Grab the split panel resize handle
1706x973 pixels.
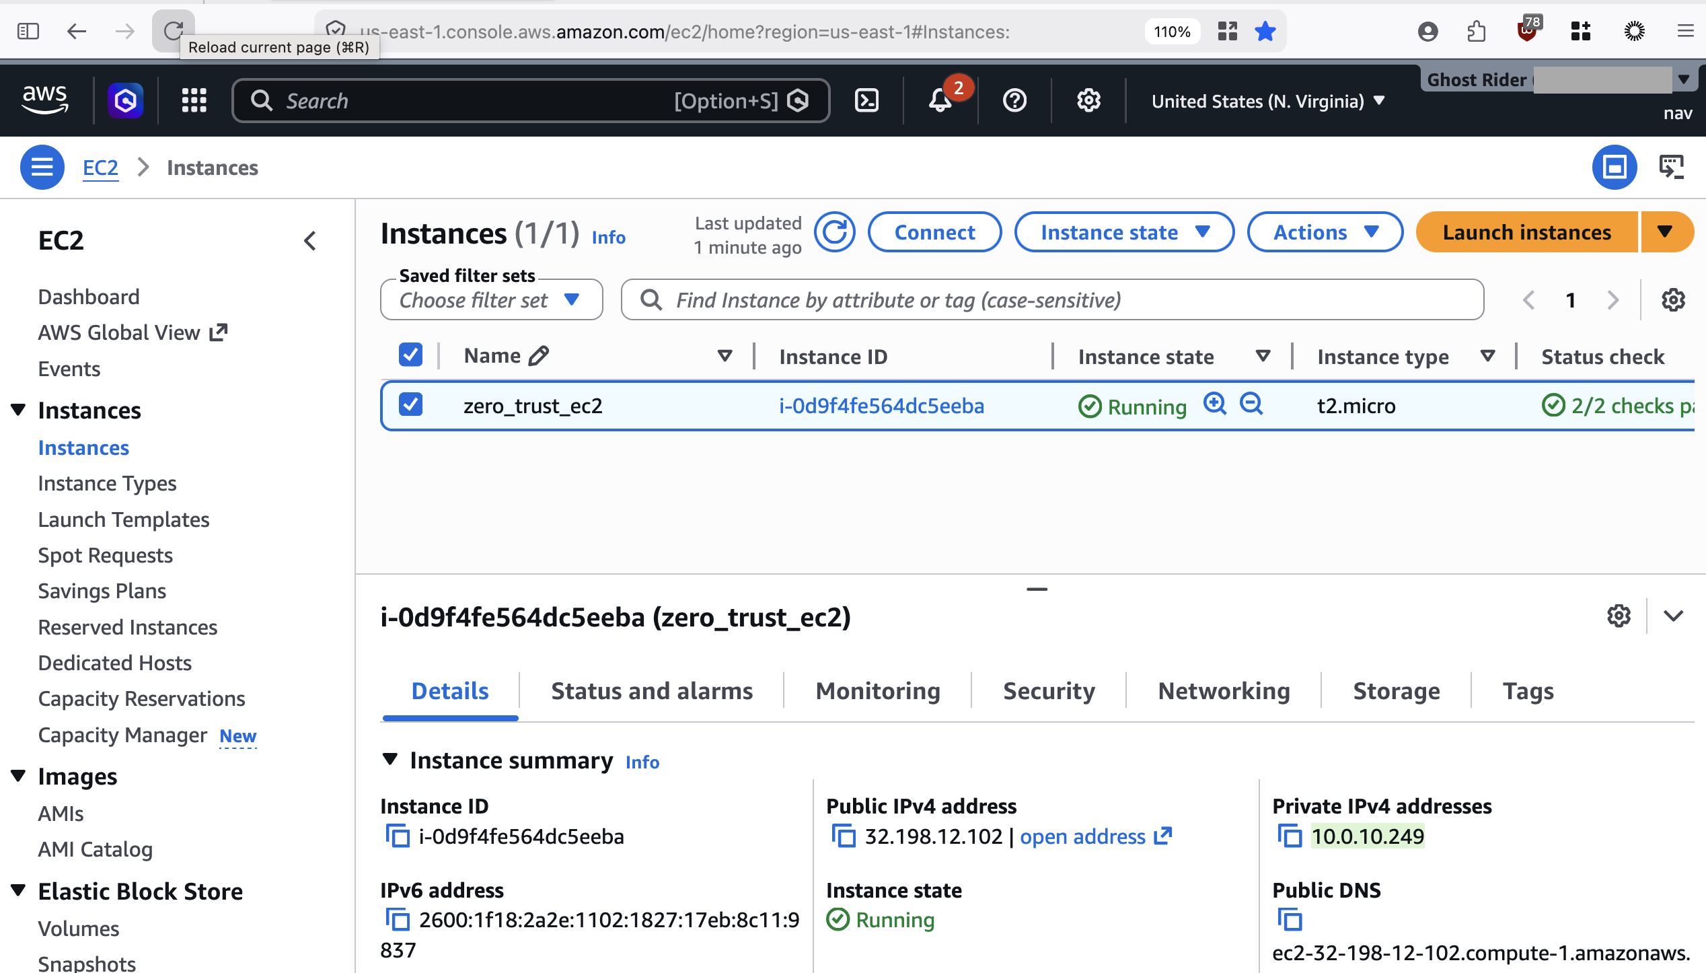(x=1037, y=589)
